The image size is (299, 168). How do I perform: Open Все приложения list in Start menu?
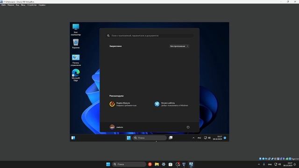(179, 46)
